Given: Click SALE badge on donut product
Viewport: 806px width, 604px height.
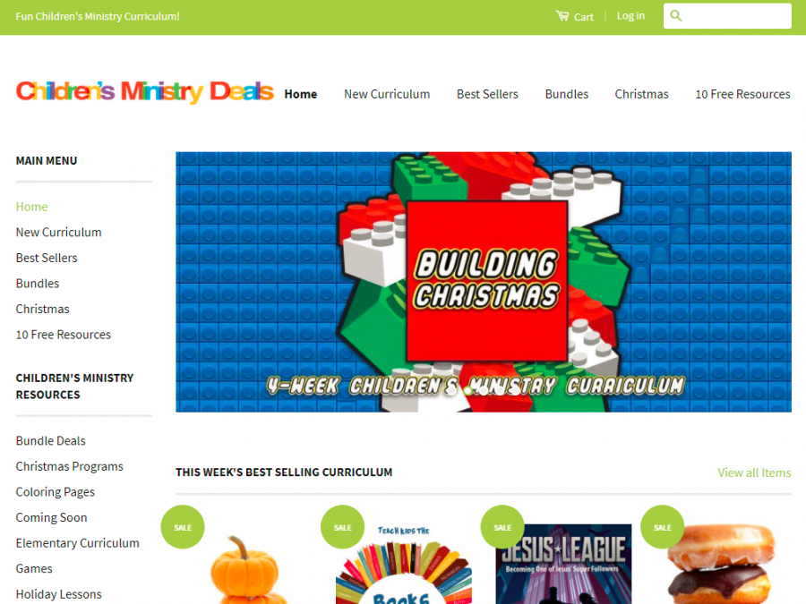Looking at the screenshot, I should [x=662, y=527].
